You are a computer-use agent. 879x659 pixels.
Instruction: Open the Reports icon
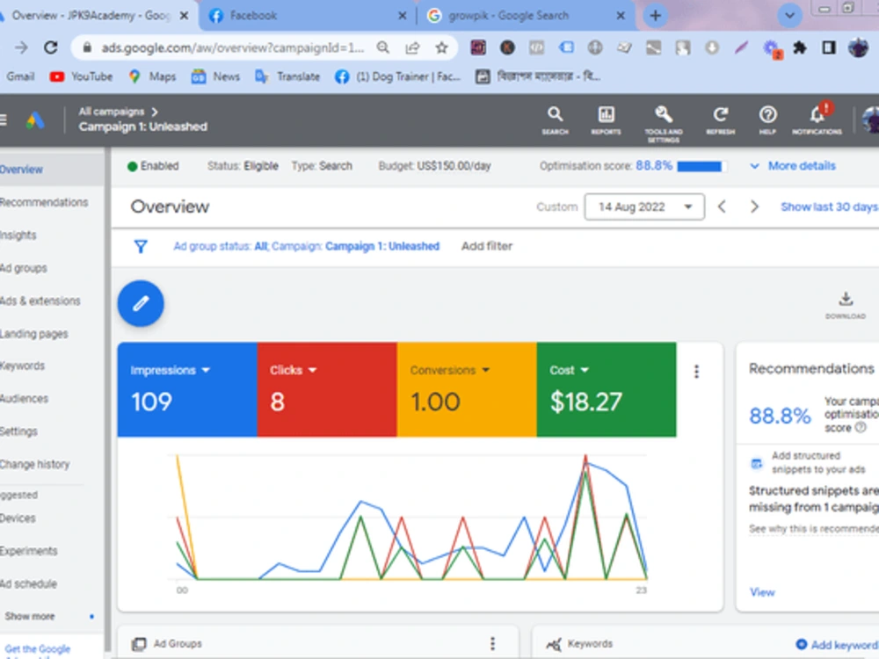pyautogui.click(x=606, y=119)
